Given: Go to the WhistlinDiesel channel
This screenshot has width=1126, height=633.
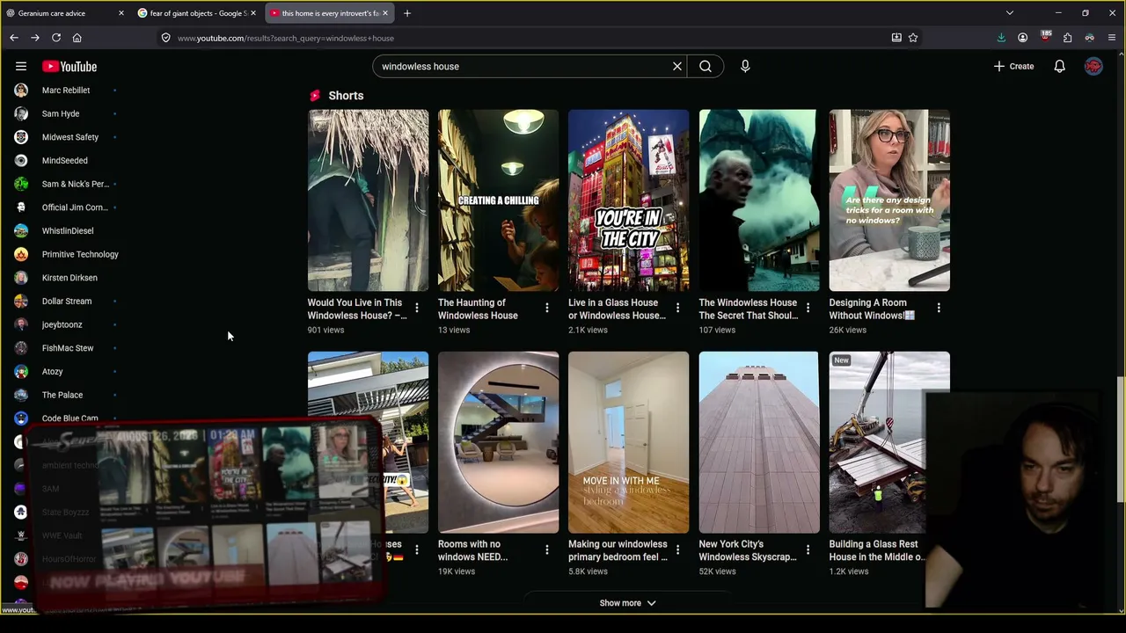Looking at the screenshot, I should 68,231.
